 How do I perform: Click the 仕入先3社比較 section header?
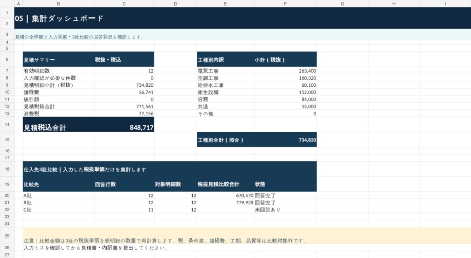[x=170, y=169]
